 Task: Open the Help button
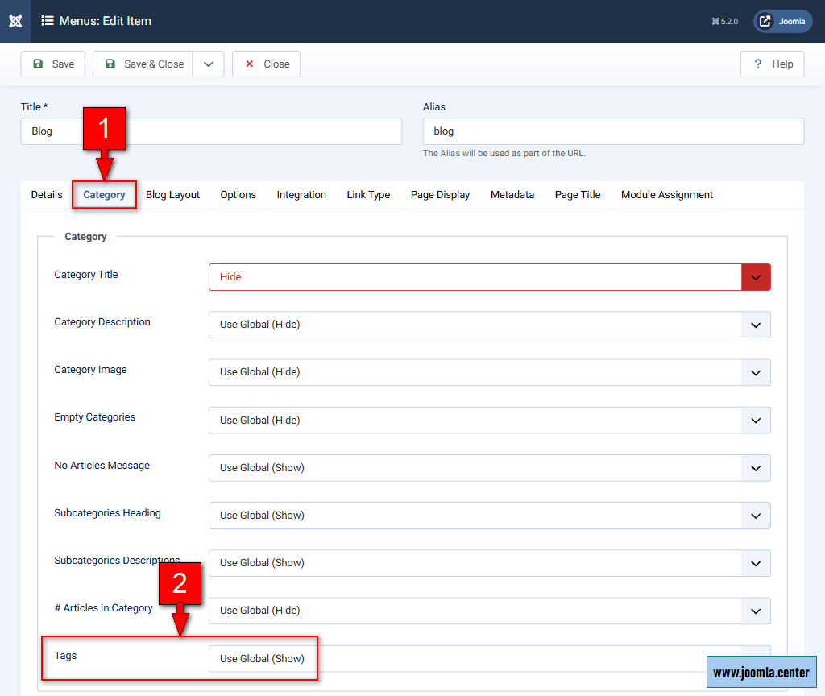pos(772,64)
